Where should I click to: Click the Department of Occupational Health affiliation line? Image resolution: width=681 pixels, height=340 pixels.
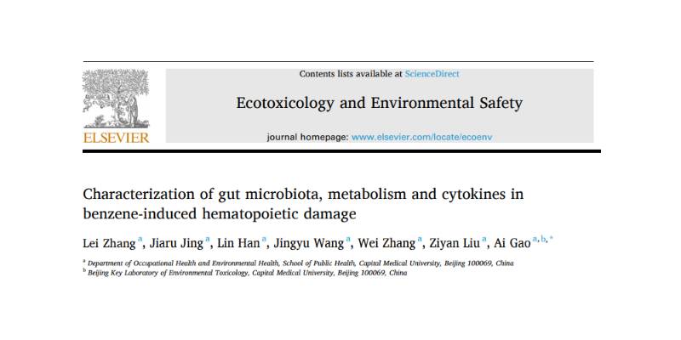click(x=298, y=263)
